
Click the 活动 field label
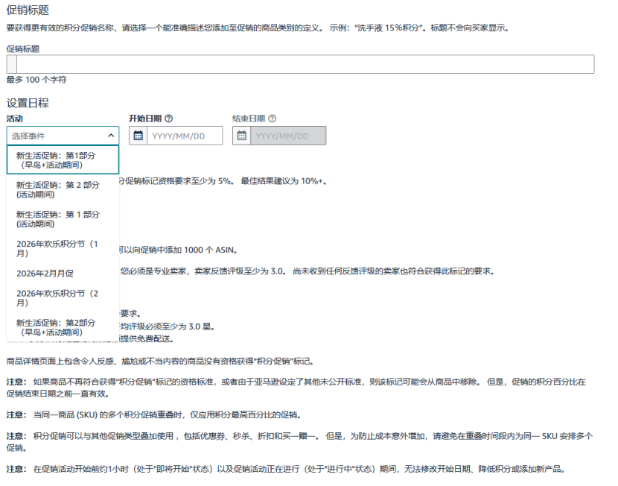pos(14,118)
